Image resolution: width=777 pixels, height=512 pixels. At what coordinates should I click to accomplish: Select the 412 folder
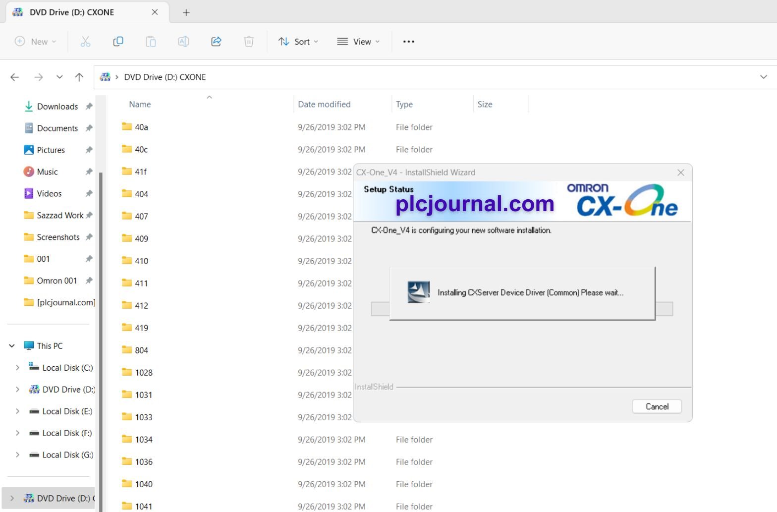pos(141,306)
